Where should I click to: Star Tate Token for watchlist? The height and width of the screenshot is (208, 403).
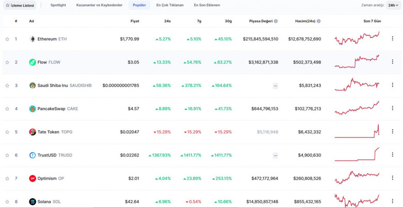[7, 132]
